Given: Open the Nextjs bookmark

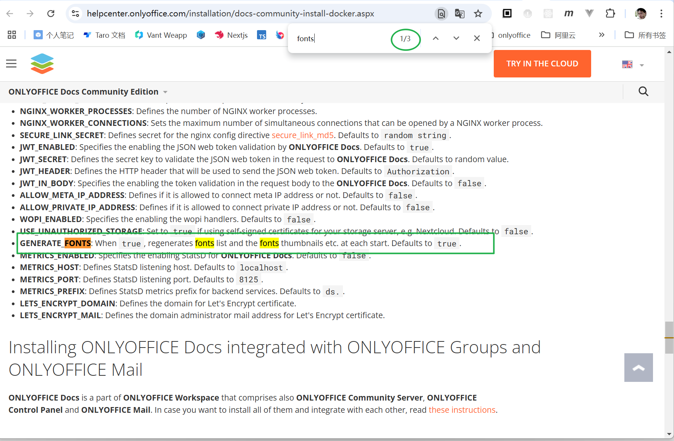Looking at the screenshot, I should pyautogui.click(x=231, y=35).
